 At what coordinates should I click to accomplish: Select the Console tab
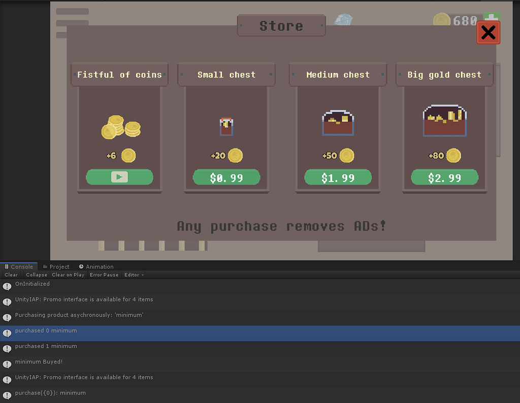pyautogui.click(x=19, y=266)
